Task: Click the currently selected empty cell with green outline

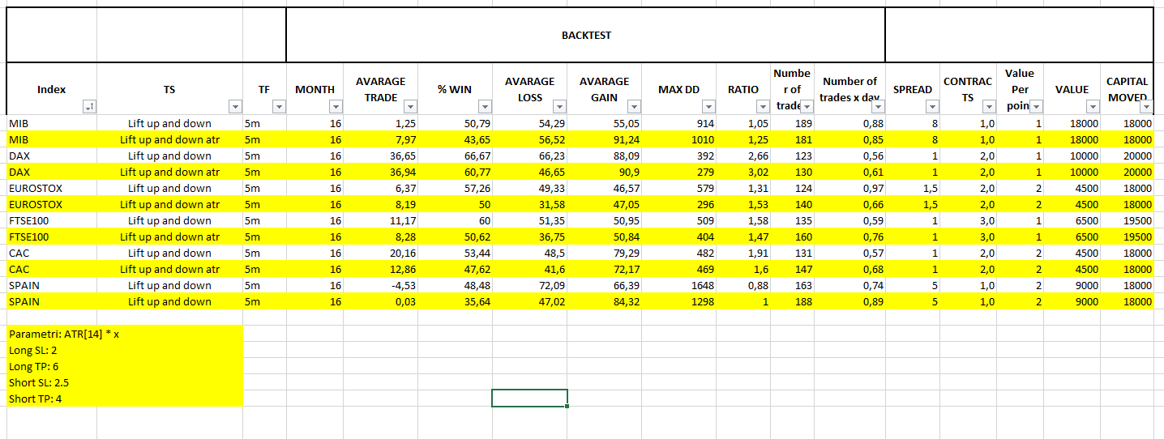Action: pos(529,398)
